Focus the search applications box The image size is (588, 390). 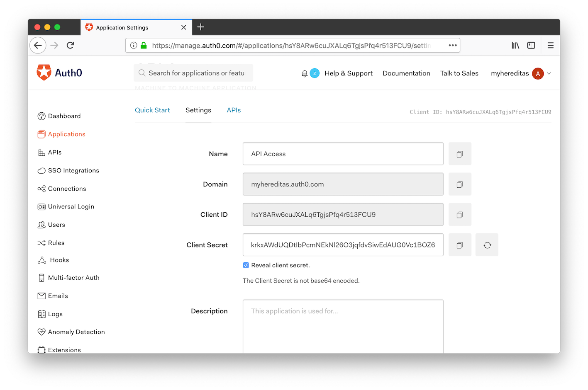(193, 73)
